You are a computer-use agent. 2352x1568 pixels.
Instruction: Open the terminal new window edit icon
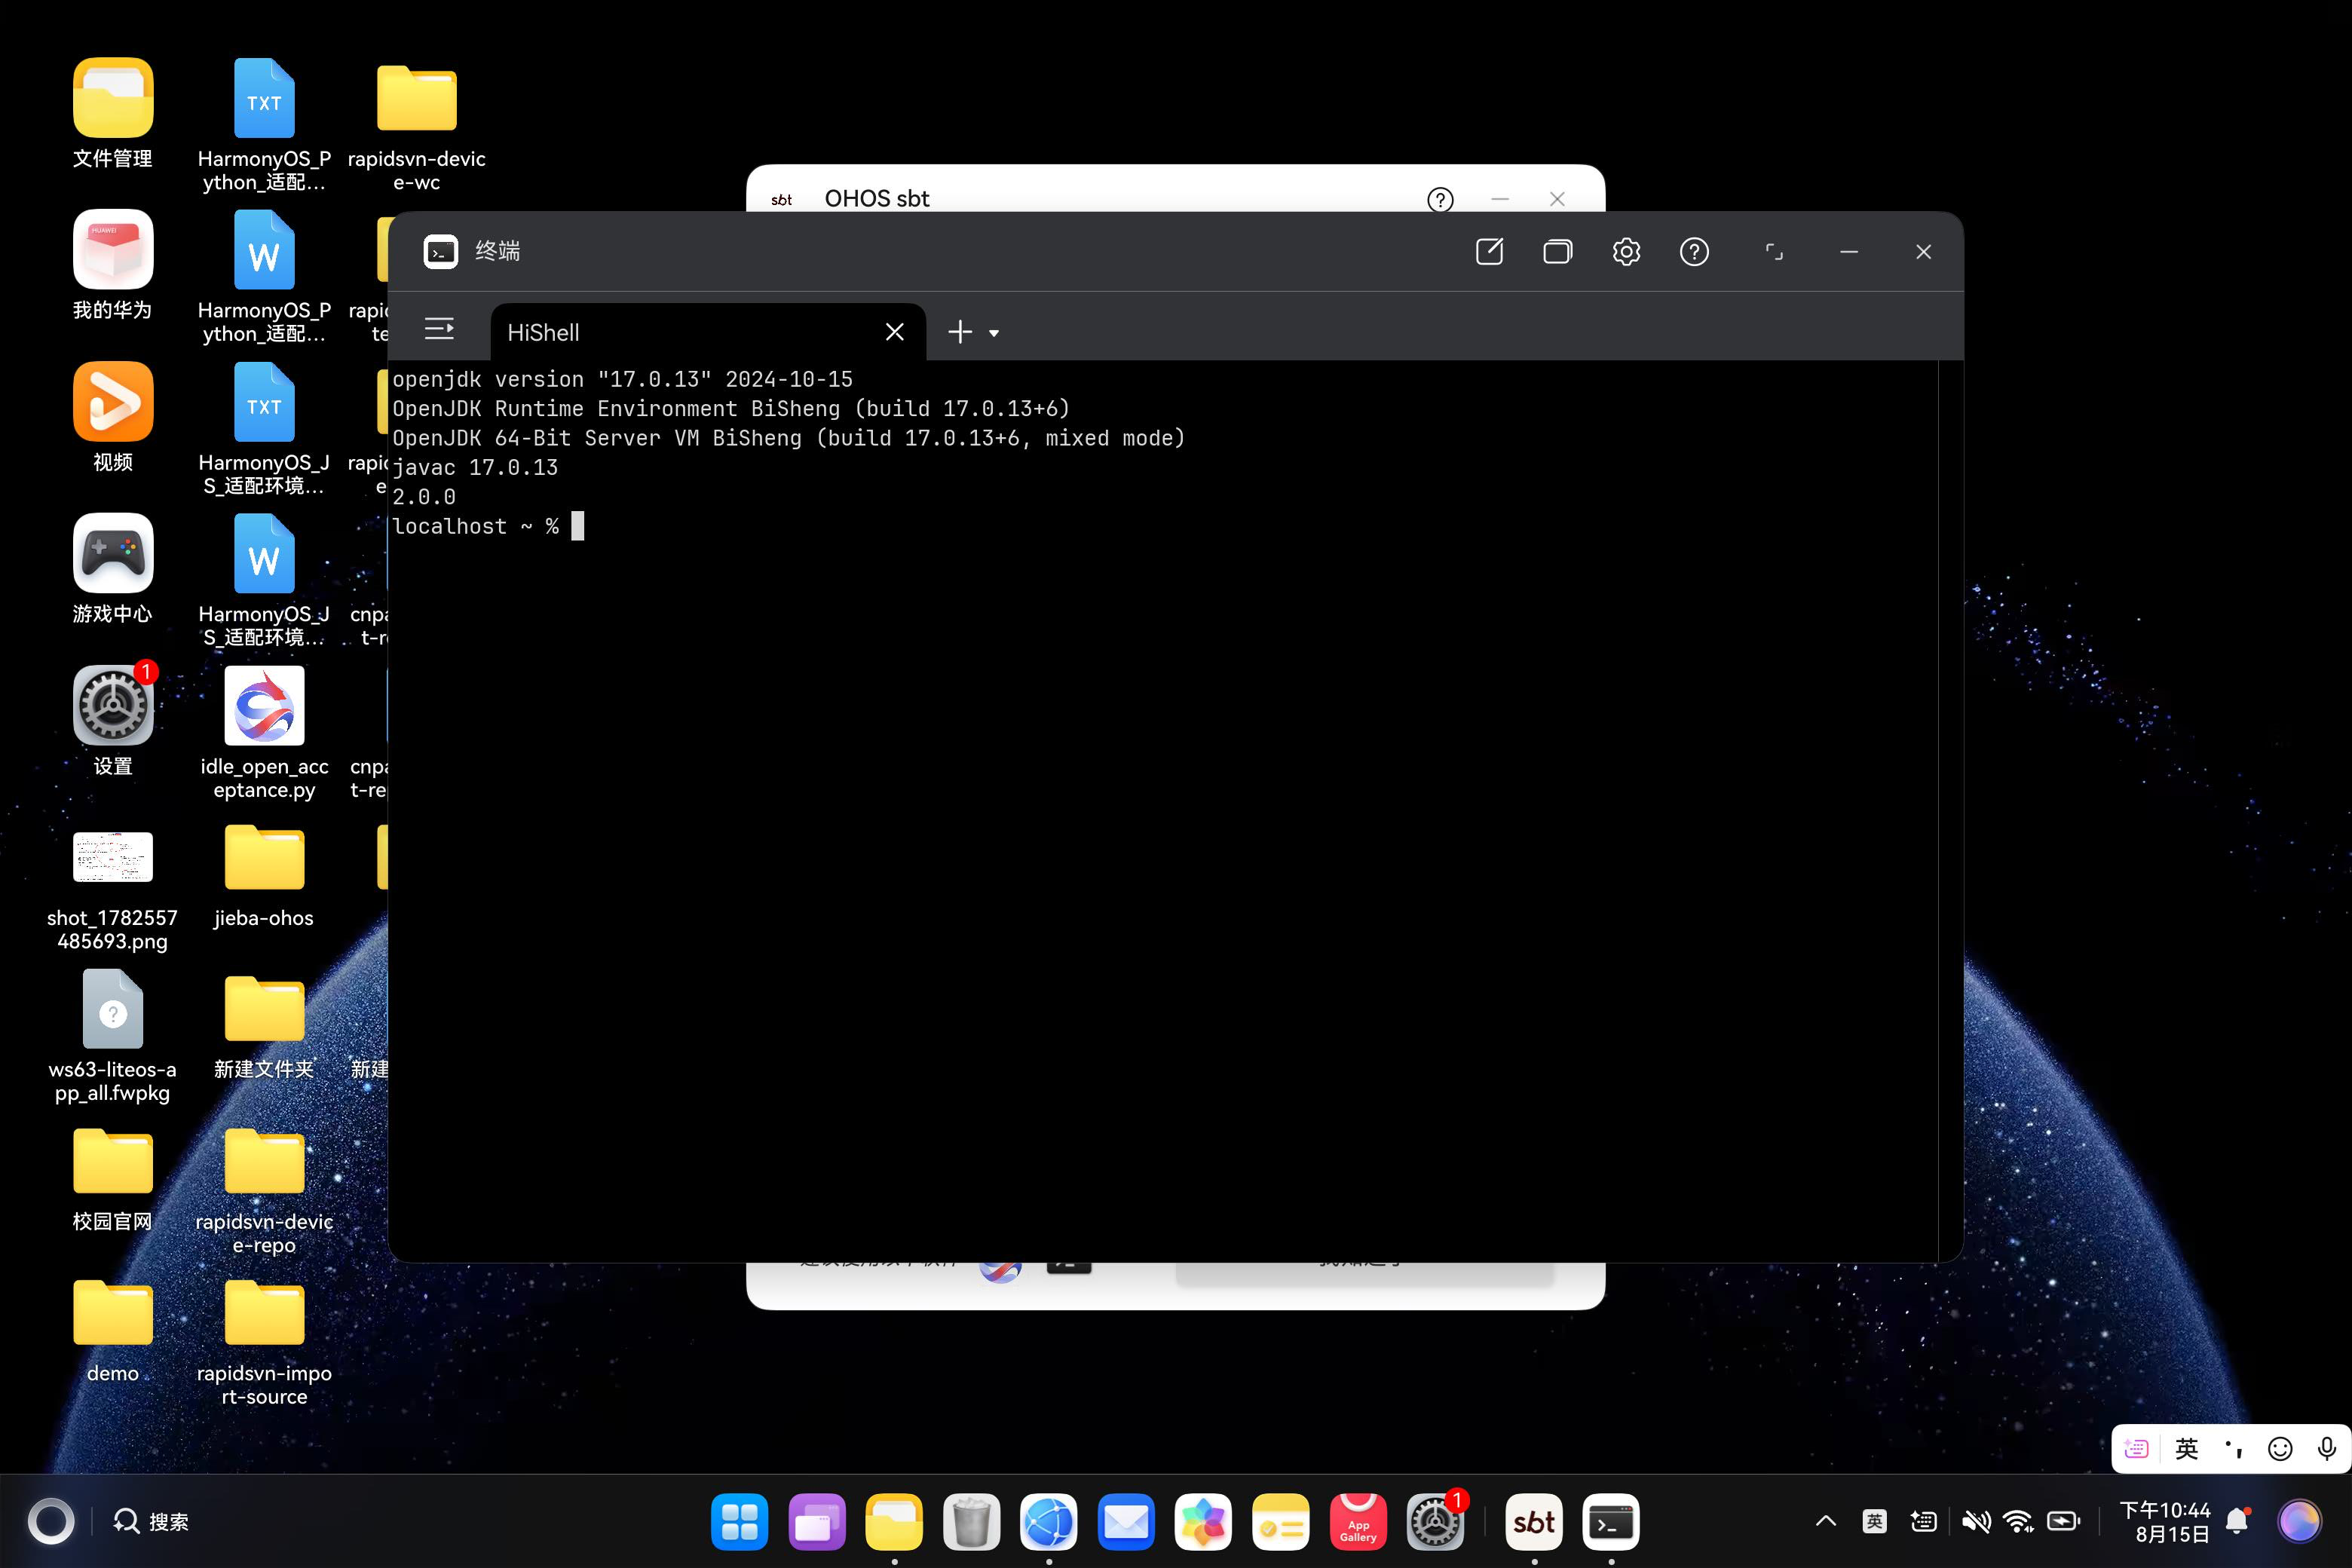[1489, 251]
